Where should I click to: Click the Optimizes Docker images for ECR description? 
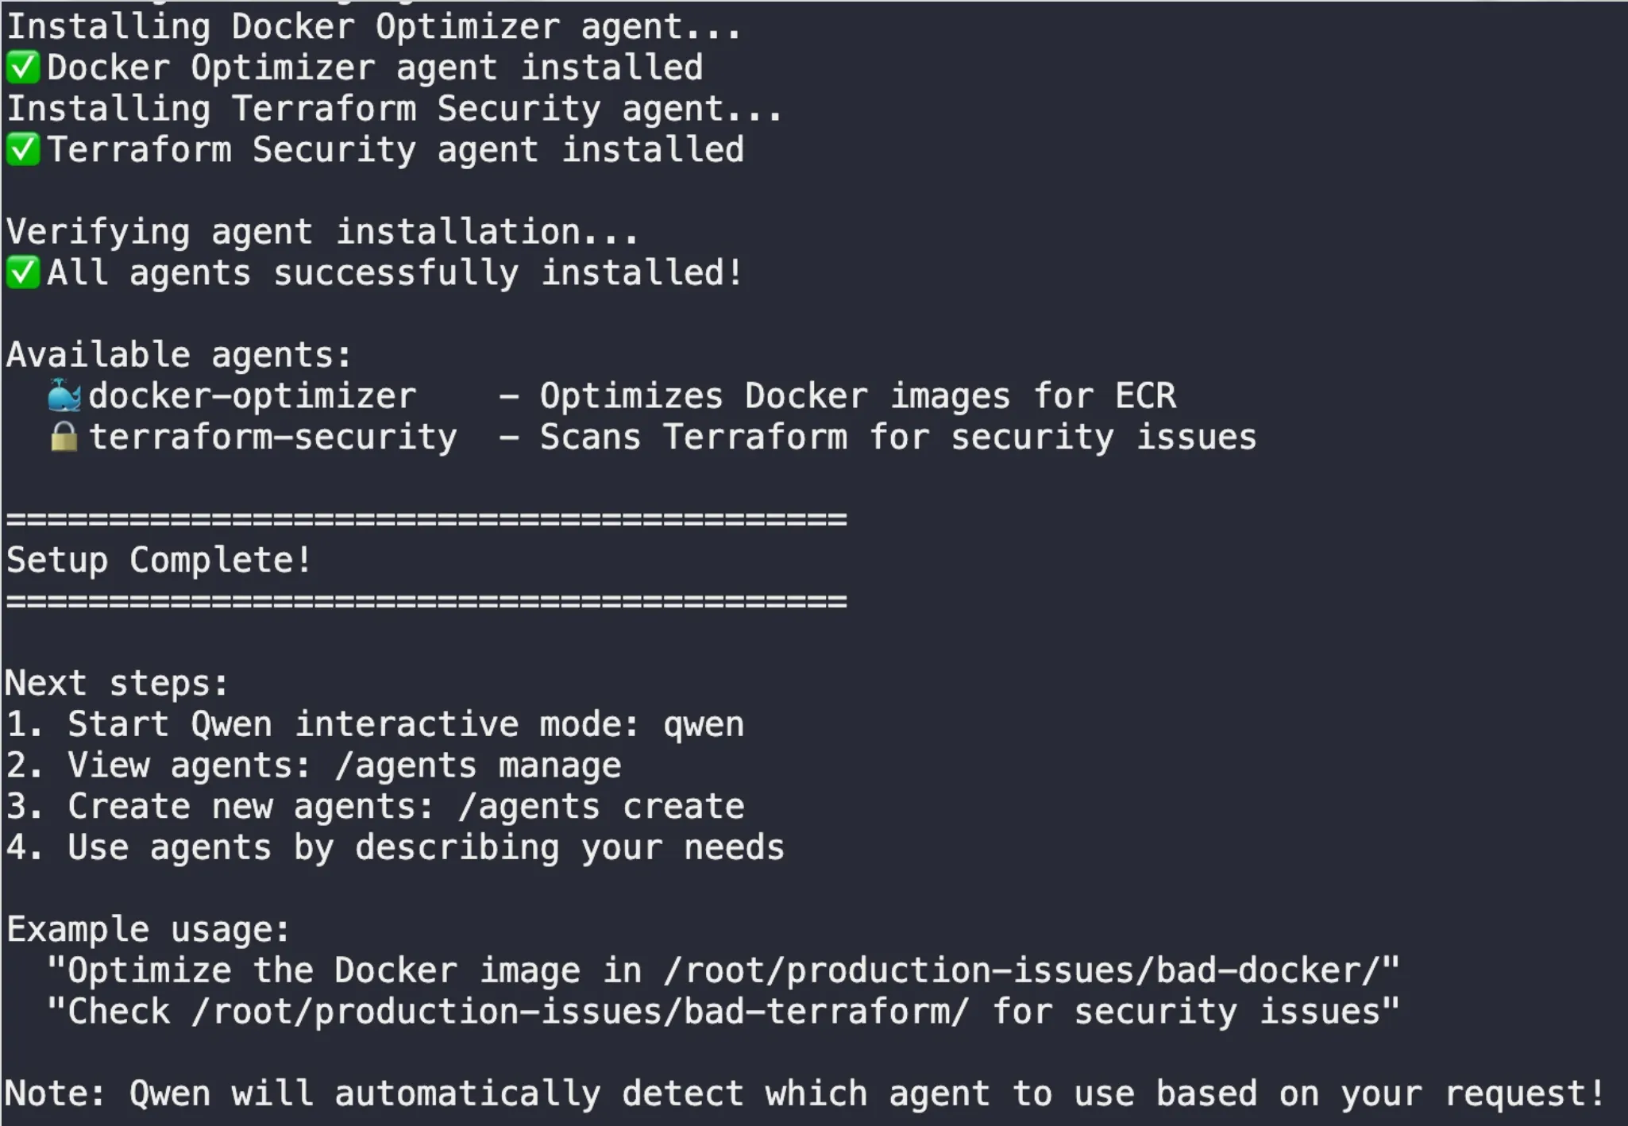[858, 395]
